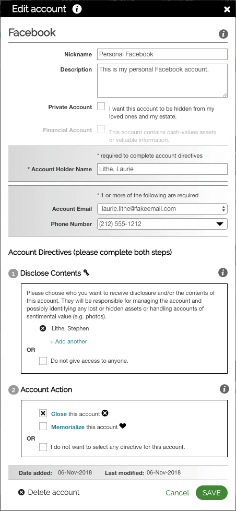
Task: Expand the Phone Number dropdown arrow
Action: (x=220, y=224)
